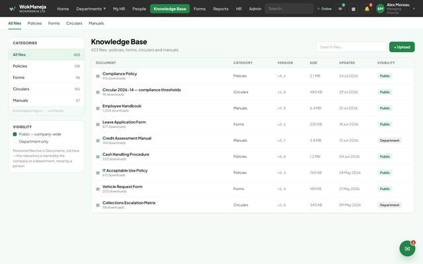Click the Public badge on Compliance Policy row

pyautogui.click(x=385, y=76)
